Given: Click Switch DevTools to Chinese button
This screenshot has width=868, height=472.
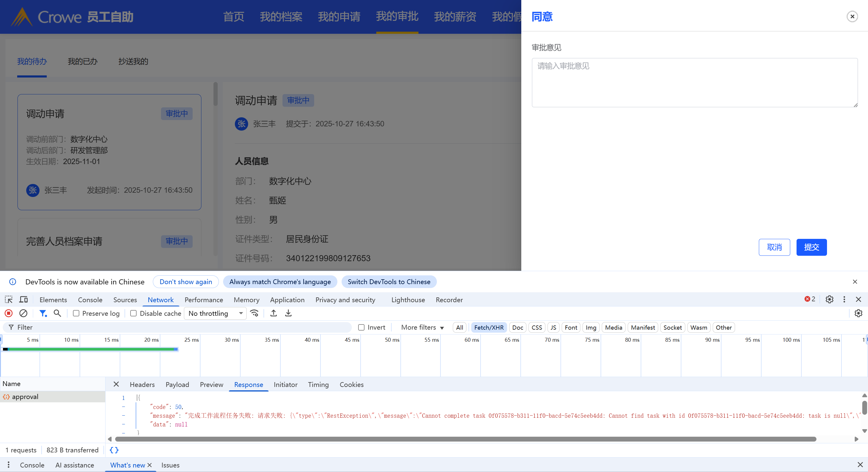Looking at the screenshot, I should click(x=389, y=281).
